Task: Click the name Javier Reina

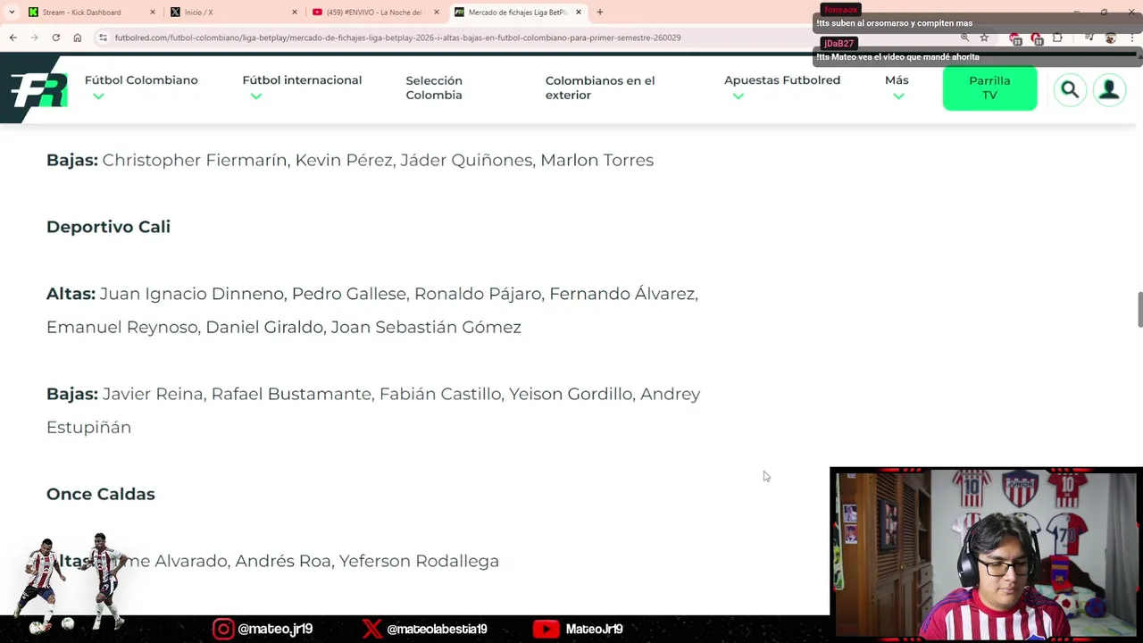Action: pyautogui.click(x=153, y=394)
